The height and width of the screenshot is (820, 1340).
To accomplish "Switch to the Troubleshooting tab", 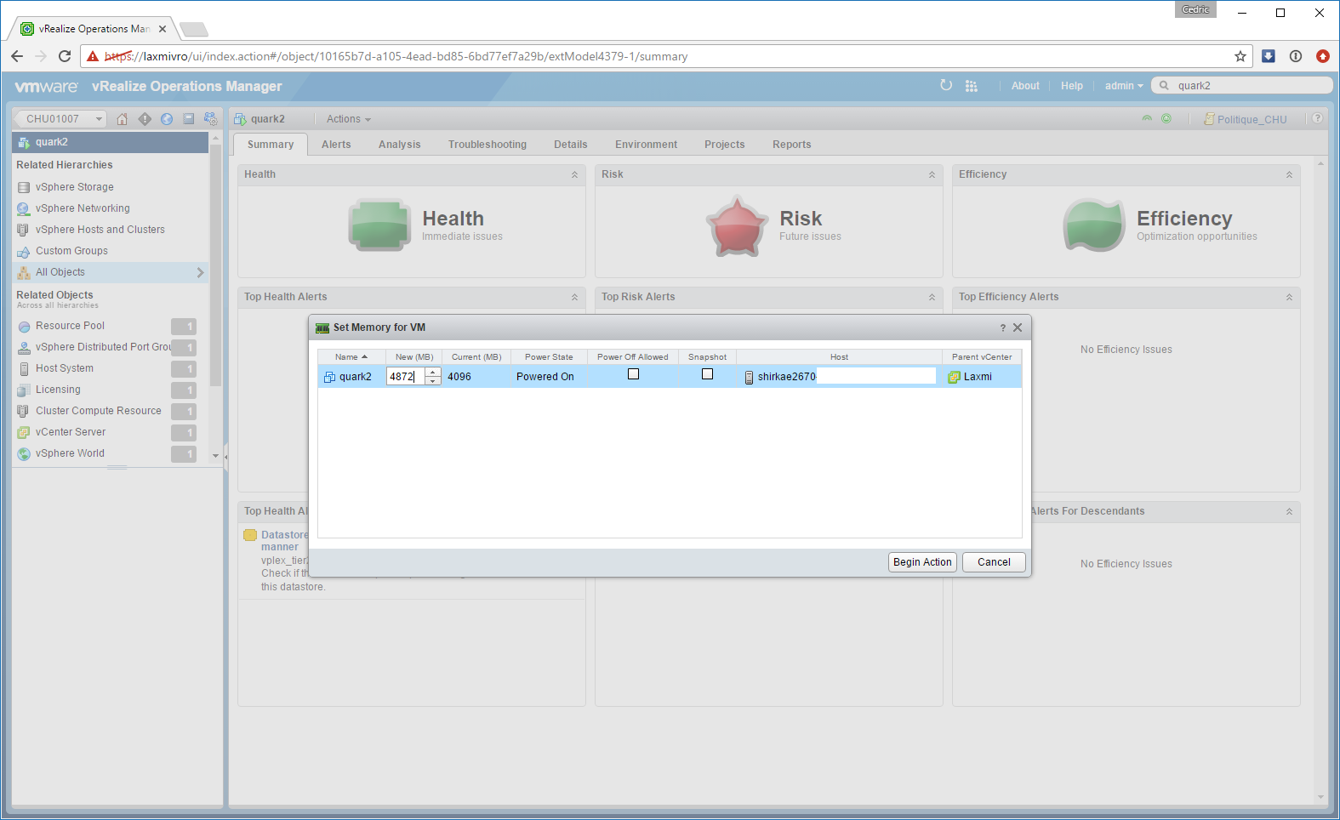I will (488, 145).
